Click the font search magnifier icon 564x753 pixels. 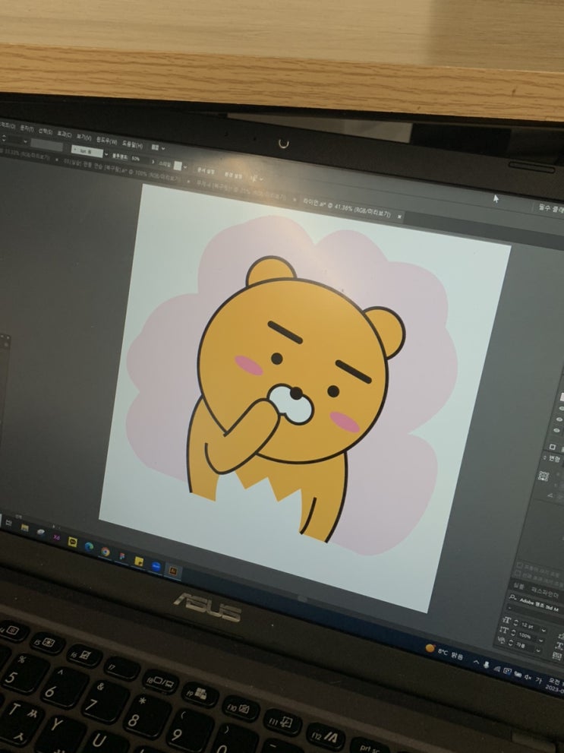[512, 597]
